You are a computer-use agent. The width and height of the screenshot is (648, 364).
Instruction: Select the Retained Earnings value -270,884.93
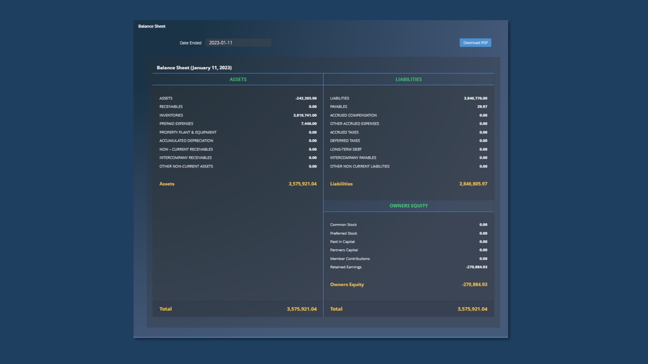click(x=476, y=267)
